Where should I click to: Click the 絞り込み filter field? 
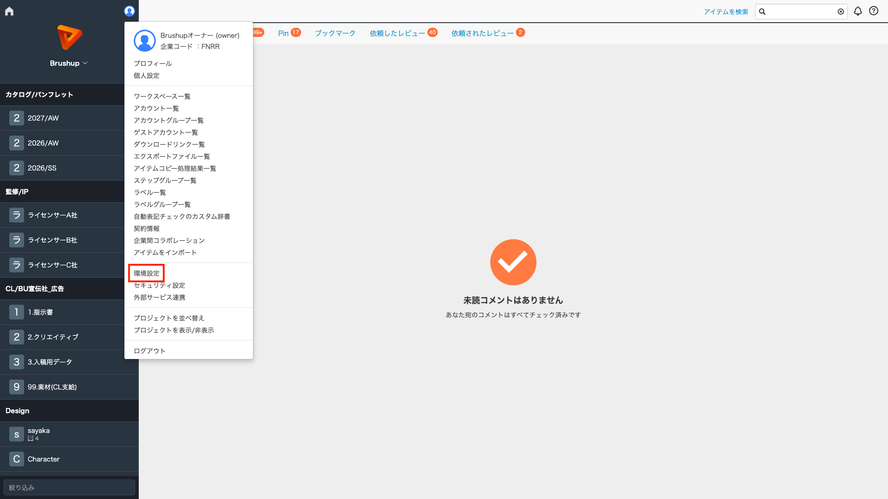(69, 487)
